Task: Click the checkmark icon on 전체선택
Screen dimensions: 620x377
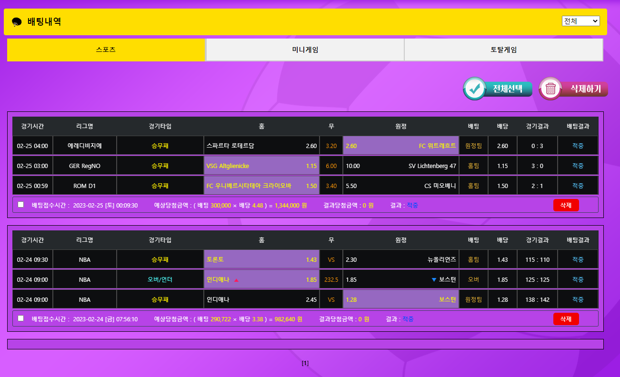Action: coord(474,89)
